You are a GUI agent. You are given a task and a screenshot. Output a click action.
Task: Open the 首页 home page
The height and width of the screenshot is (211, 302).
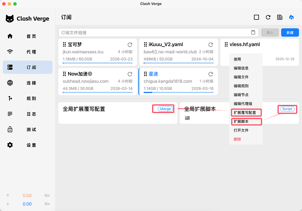[27, 36]
